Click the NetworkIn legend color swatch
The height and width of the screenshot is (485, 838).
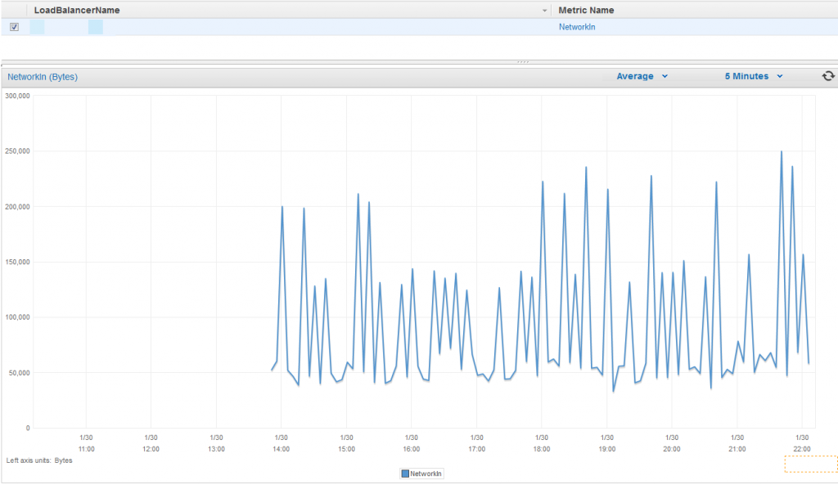pyautogui.click(x=405, y=474)
